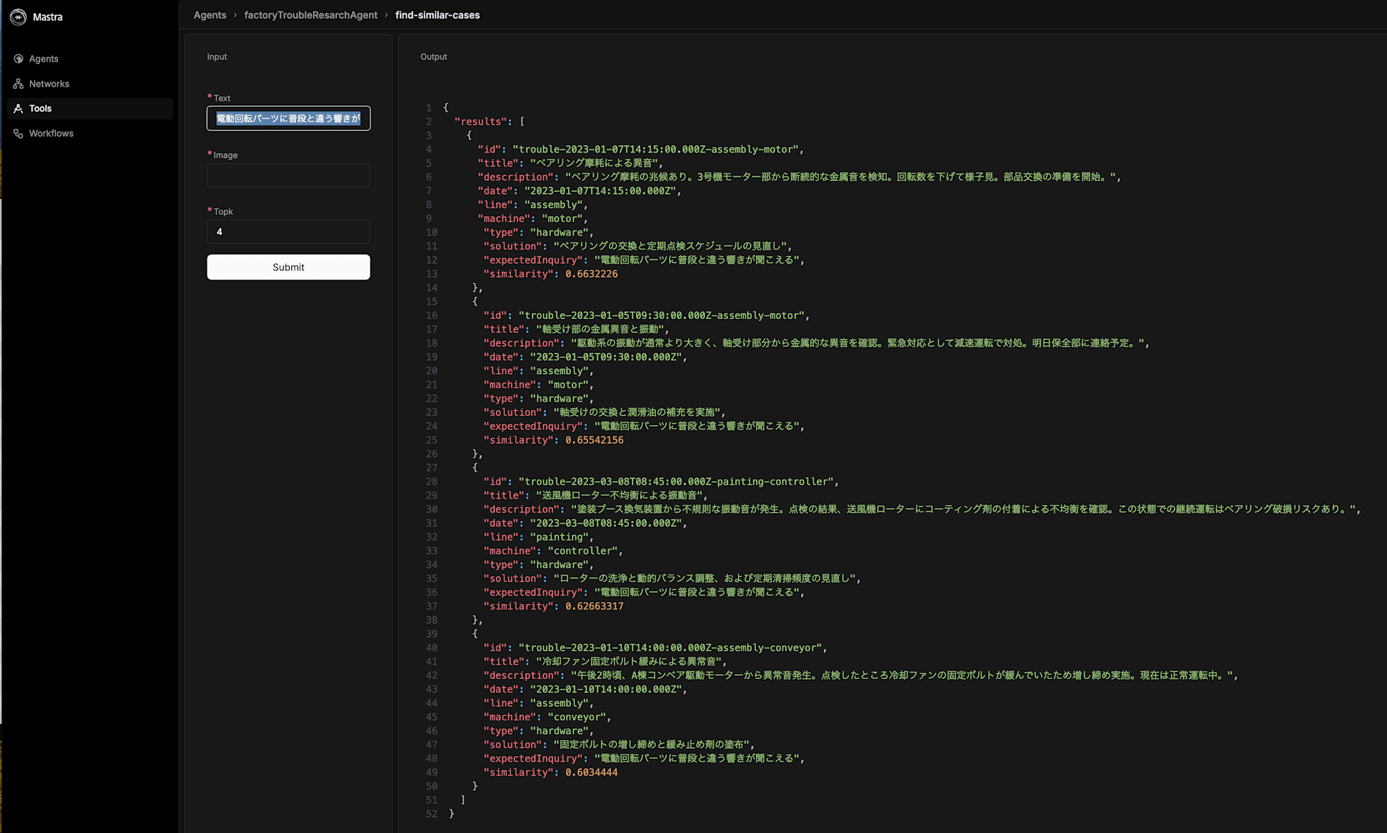Screen dimensions: 1387x833
Task: Click the similarity value 0.62663317
Action: [x=594, y=607]
